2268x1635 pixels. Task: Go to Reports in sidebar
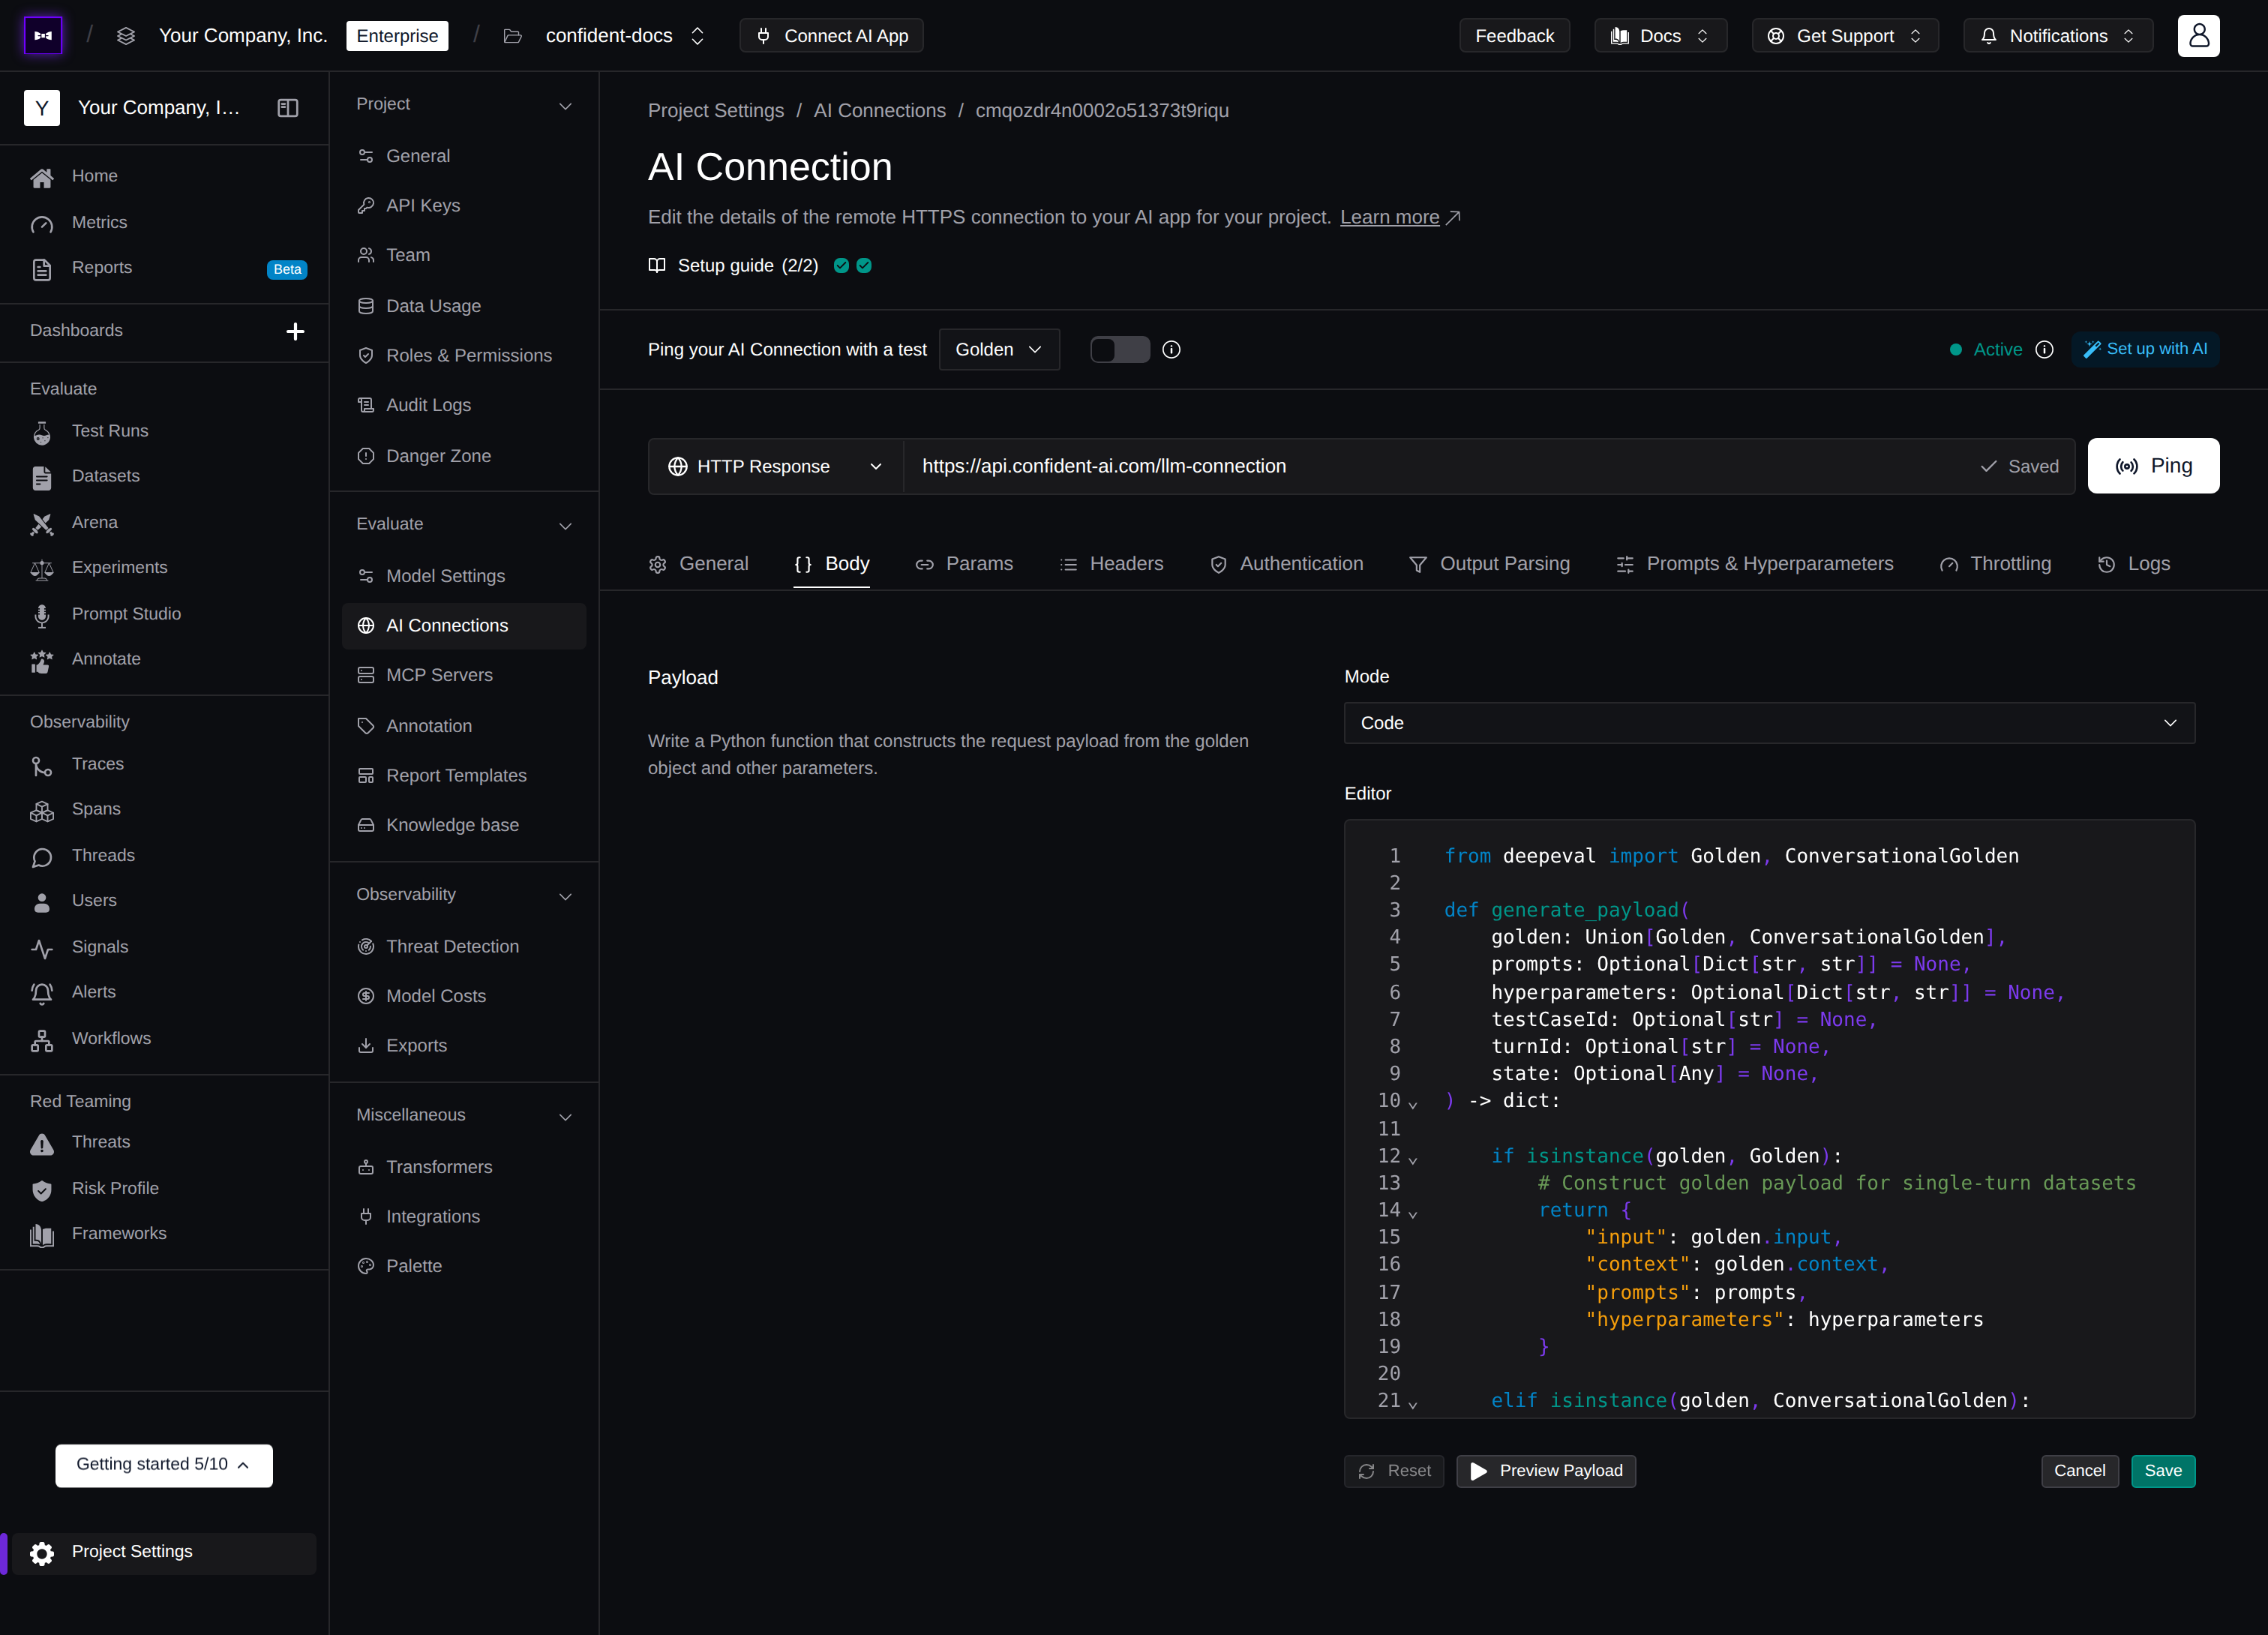point(102,267)
